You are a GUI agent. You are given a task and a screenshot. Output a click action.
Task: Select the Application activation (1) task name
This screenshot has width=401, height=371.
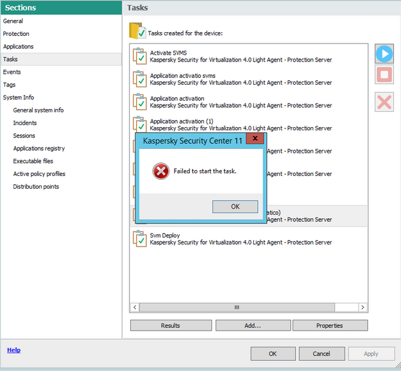(x=182, y=121)
